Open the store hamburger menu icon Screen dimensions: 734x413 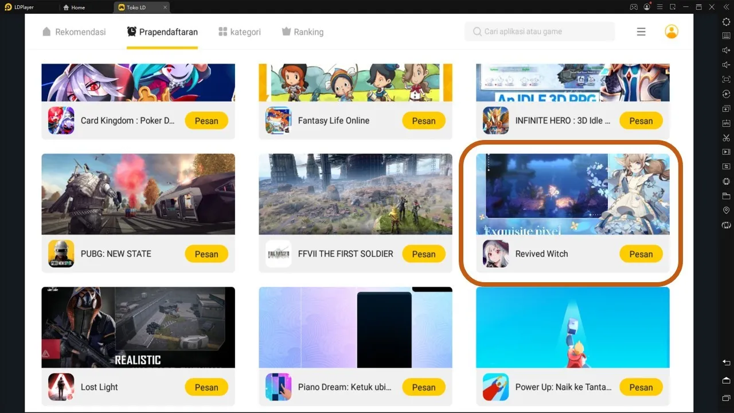pyautogui.click(x=641, y=32)
